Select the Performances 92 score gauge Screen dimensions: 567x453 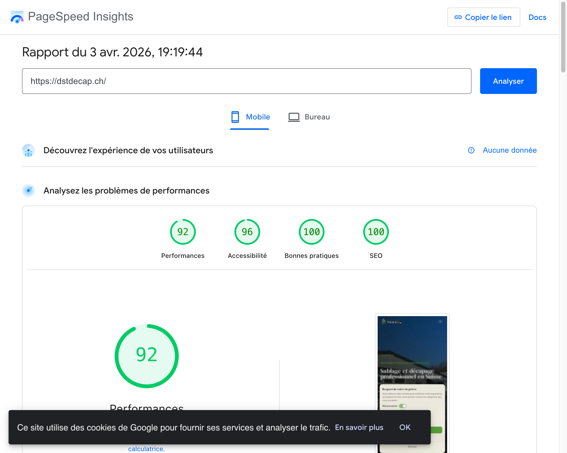click(x=183, y=232)
